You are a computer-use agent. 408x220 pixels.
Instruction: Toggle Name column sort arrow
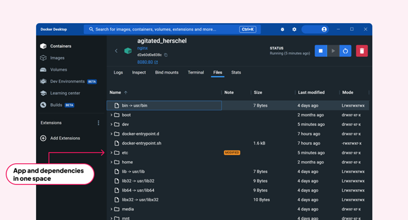pos(126,93)
